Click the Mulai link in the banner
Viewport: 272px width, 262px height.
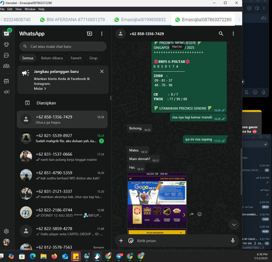click(40, 89)
